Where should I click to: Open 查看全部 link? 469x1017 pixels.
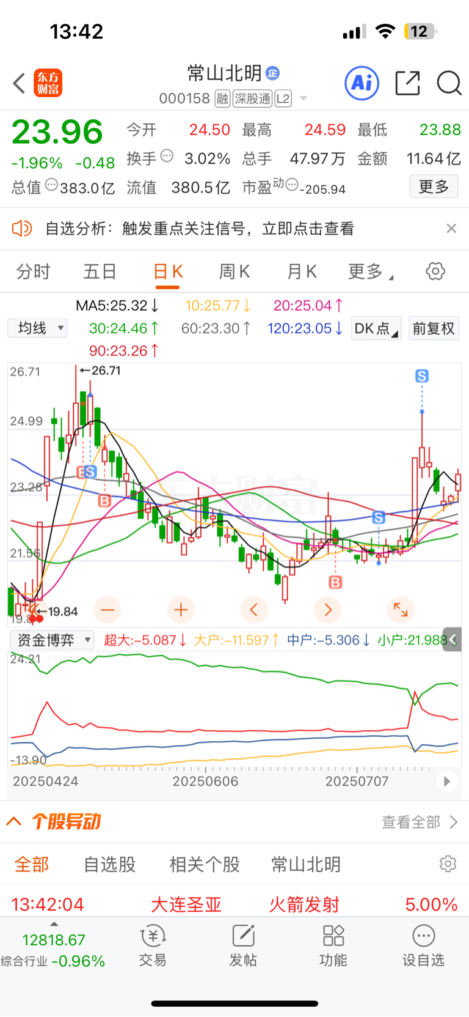click(x=420, y=822)
